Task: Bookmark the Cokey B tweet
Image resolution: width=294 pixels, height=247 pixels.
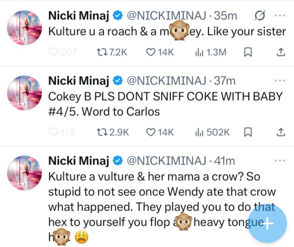Action: tap(248, 133)
